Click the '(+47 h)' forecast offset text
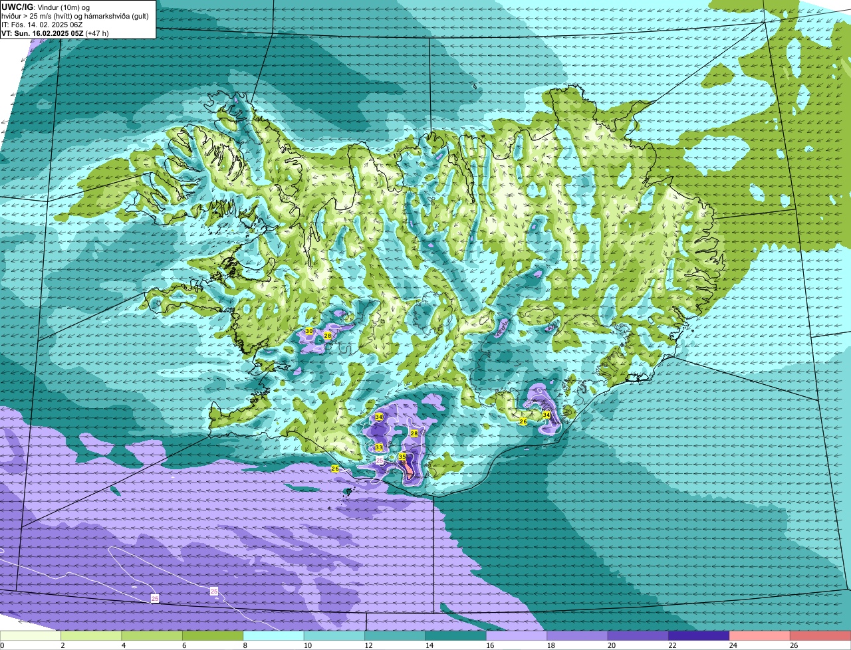Image resolution: width=851 pixels, height=650 pixels. [97, 33]
